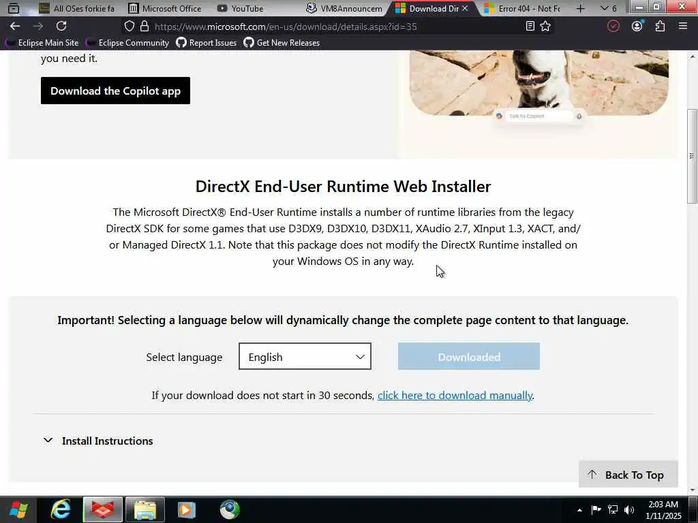This screenshot has width=698, height=523.
Task: Click the scrollbar down arrow
Action: [692, 490]
